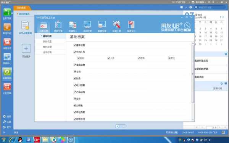The width and height of the screenshot is (229, 143).
Task: Collapse the 基础档案 tree node arrow
Action: pyautogui.click(x=41, y=36)
